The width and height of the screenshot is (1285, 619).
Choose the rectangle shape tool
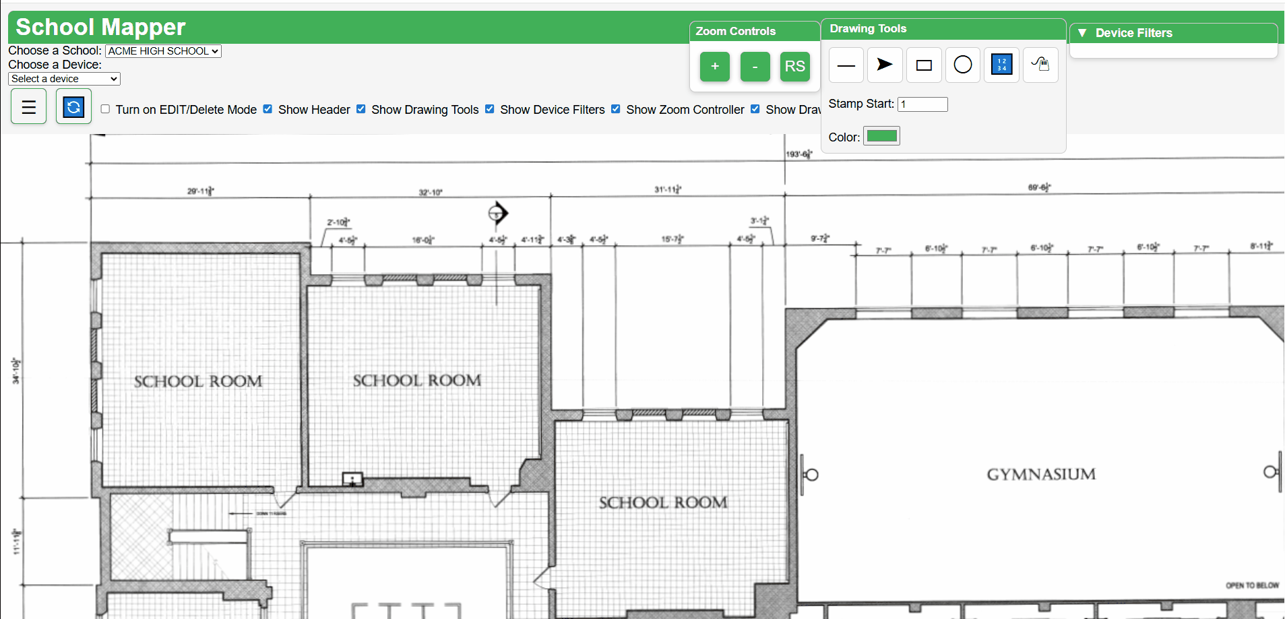click(924, 65)
